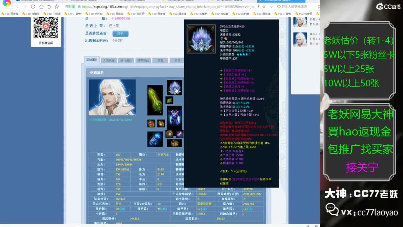
Task: Click the 还价 counteroffer button
Action: tap(120, 33)
